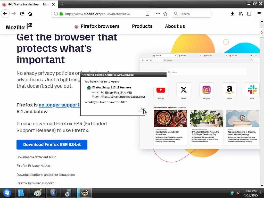Open the Windows Start button
The height and width of the screenshot is (198, 264).
[x=7, y=193]
